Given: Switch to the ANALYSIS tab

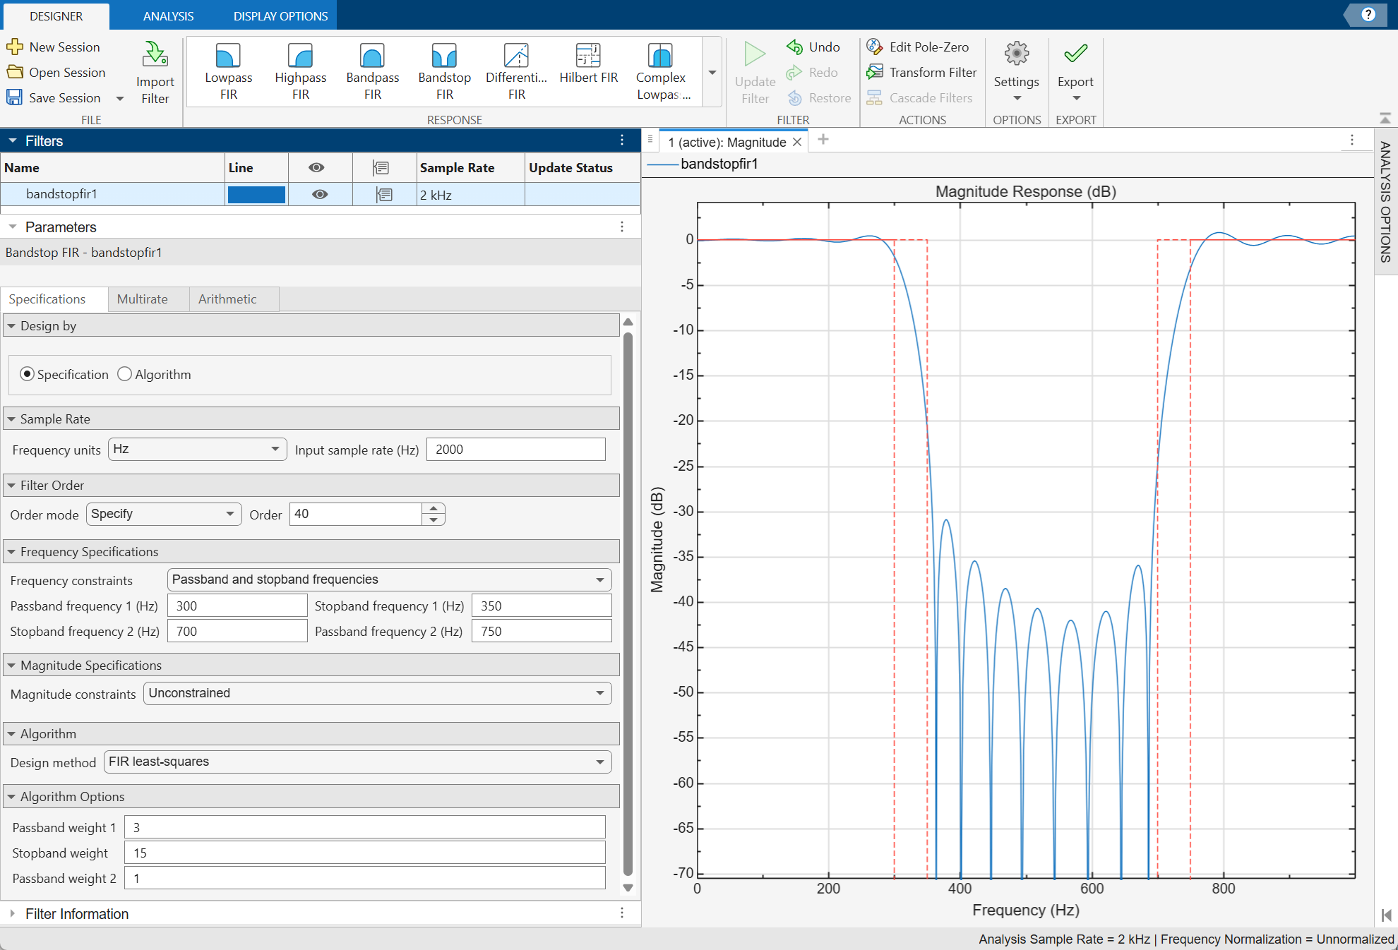Looking at the screenshot, I should point(168,16).
